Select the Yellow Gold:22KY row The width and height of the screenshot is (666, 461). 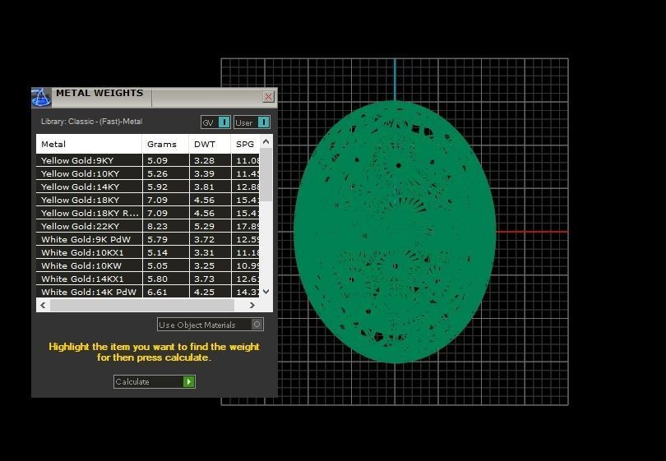click(x=148, y=226)
